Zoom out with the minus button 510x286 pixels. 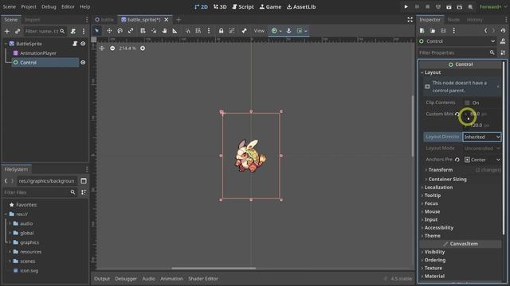(112, 48)
